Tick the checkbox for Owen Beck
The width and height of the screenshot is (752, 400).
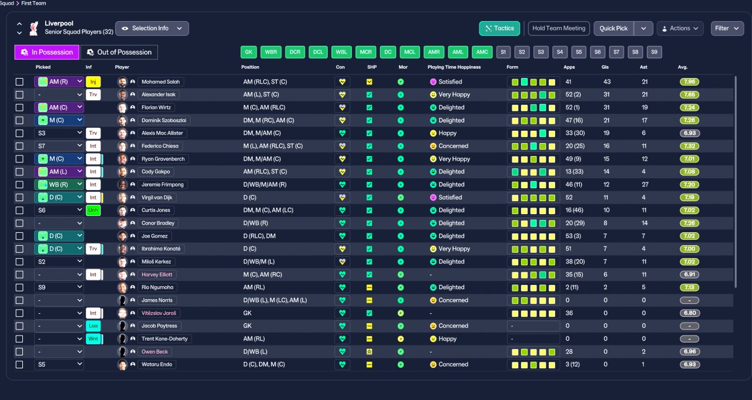coord(19,352)
